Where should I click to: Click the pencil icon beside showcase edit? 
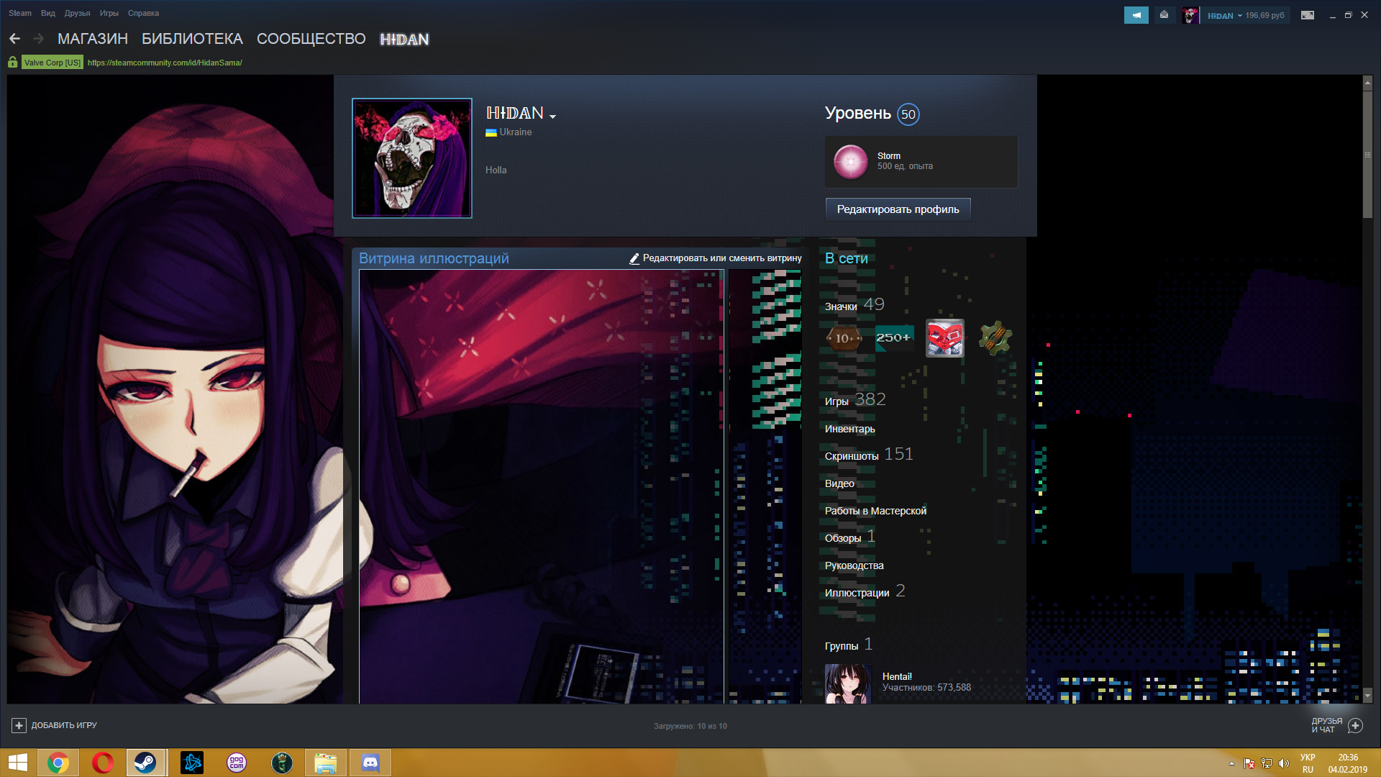pyautogui.click(x=634, y=258)
